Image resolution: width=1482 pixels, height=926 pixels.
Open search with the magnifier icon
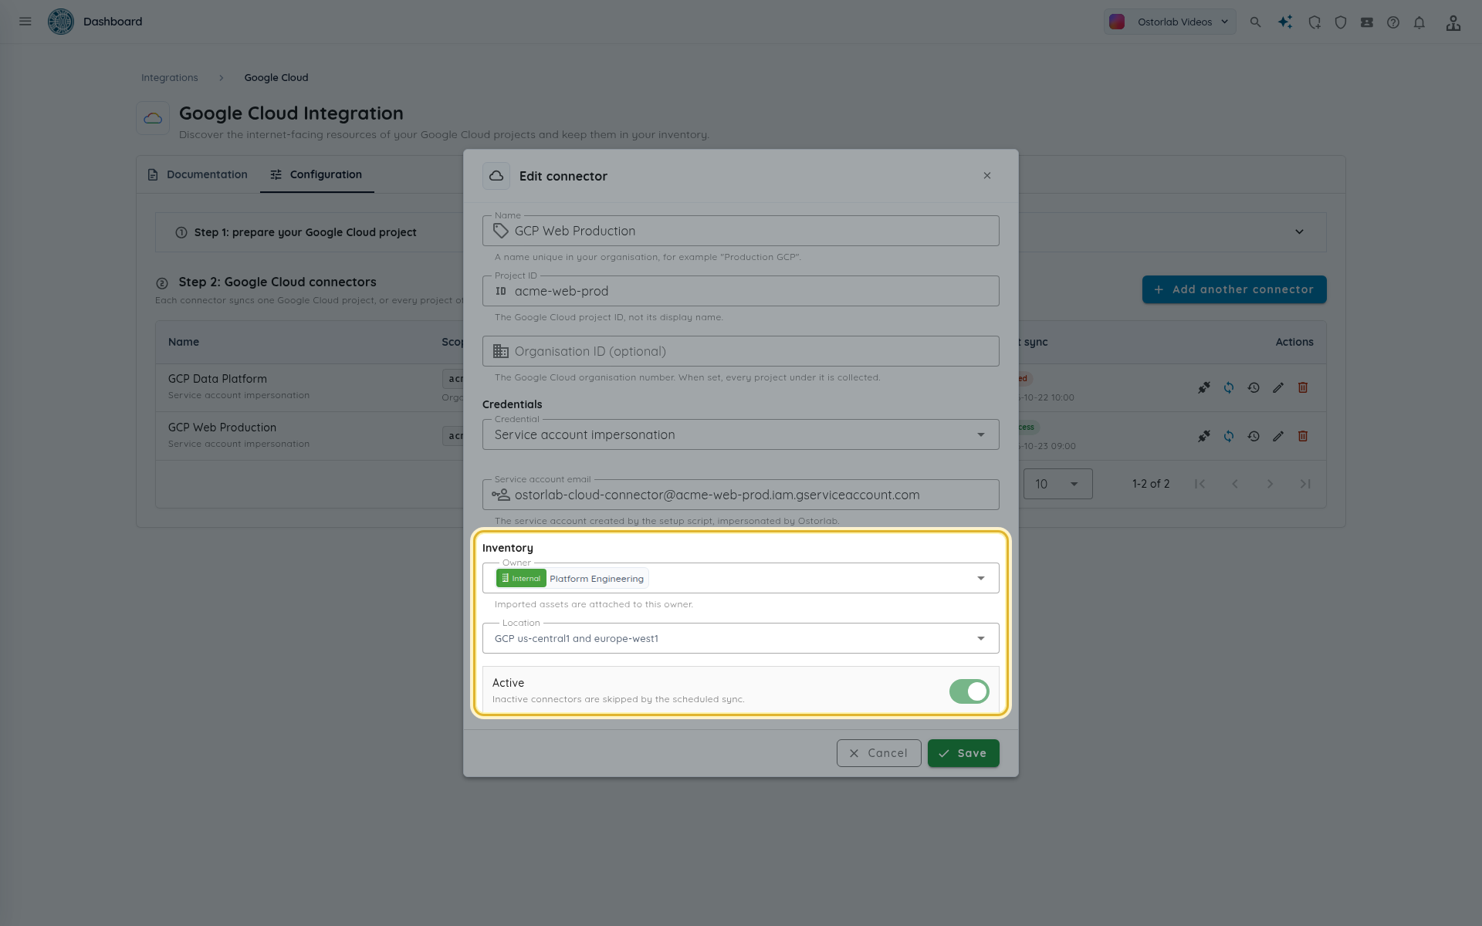coord(1256,22)
